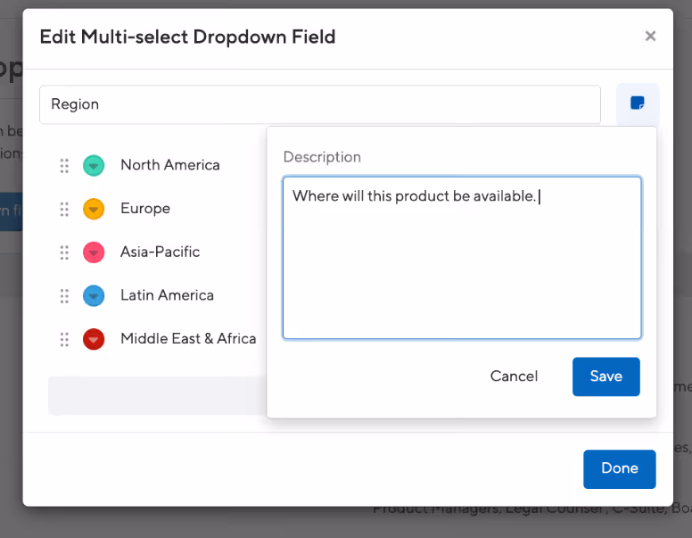Click the Region field name input
Viewport: 692px width, 538px height.
(320, 104)
